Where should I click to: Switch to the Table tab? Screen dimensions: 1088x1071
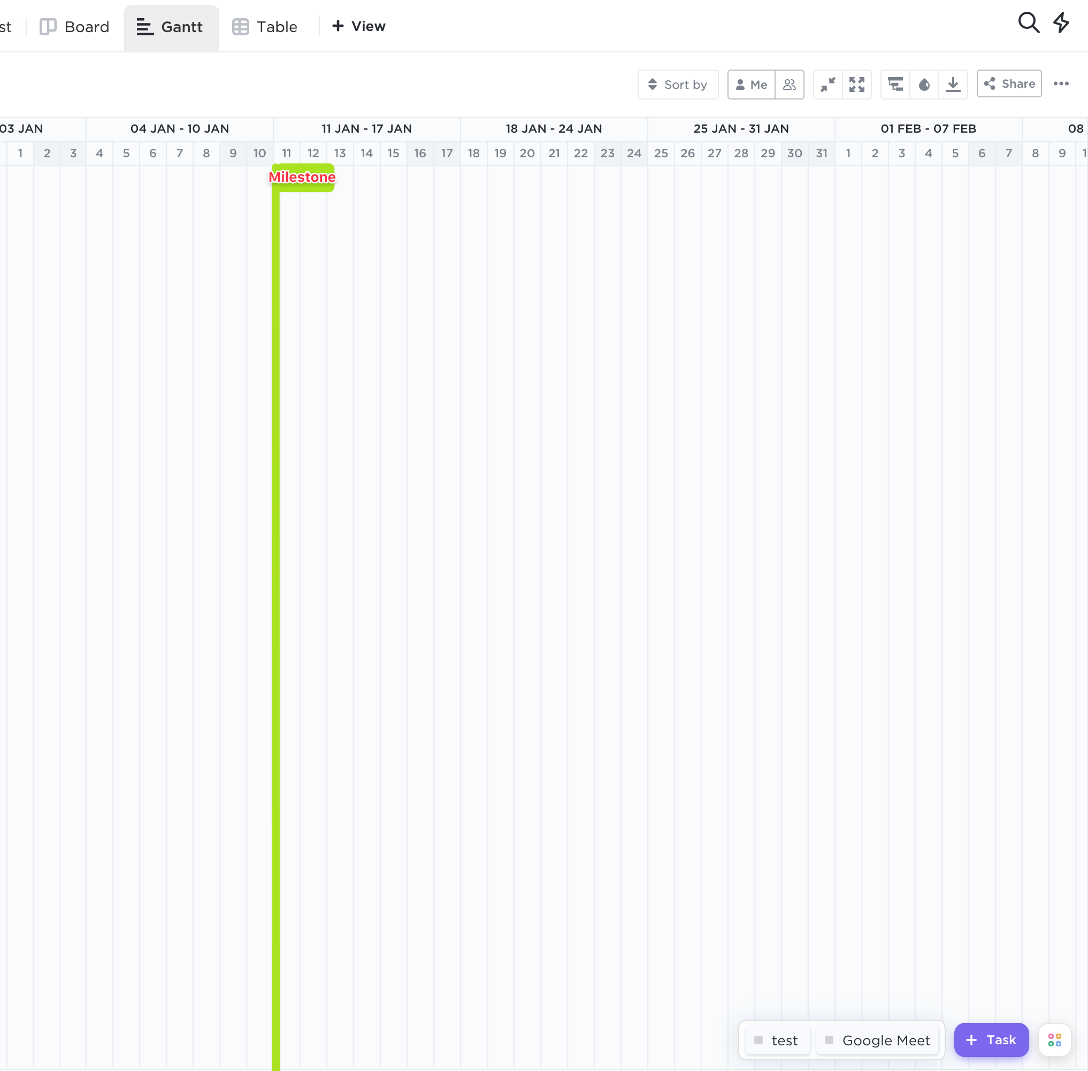click(x=265, y=26)
